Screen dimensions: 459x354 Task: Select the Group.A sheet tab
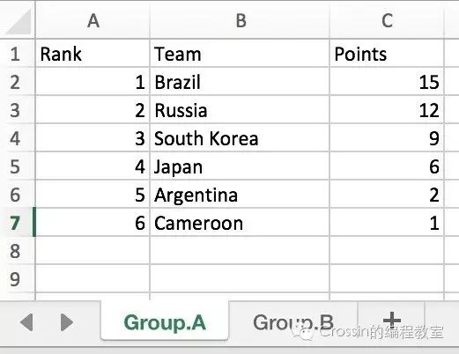165,322
